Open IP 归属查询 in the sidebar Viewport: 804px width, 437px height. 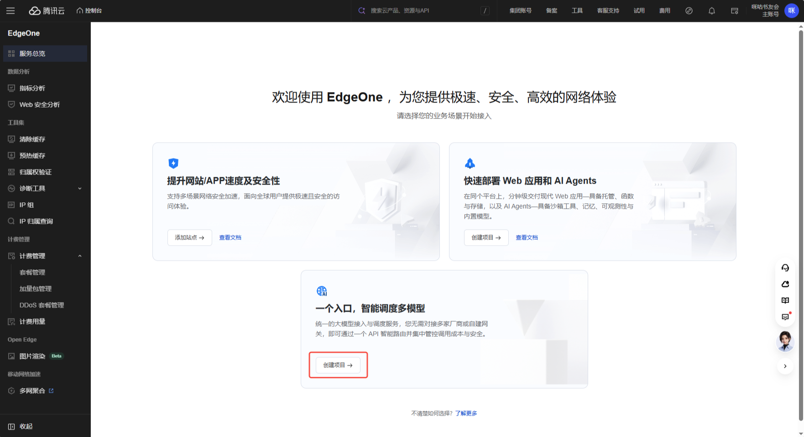pos(45,221)
